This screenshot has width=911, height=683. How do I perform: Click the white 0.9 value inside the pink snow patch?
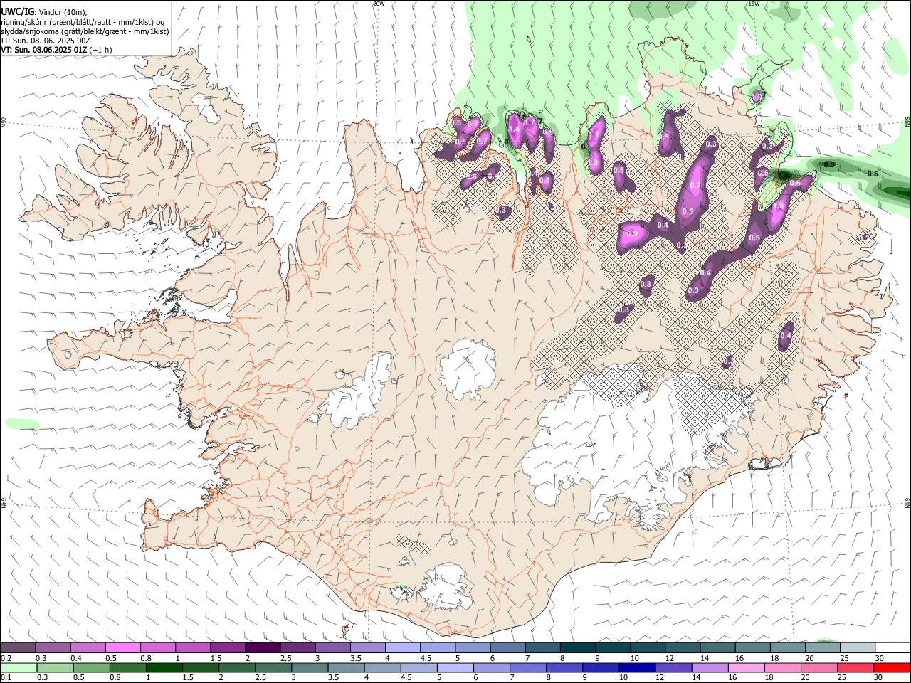tap(631, 233)
